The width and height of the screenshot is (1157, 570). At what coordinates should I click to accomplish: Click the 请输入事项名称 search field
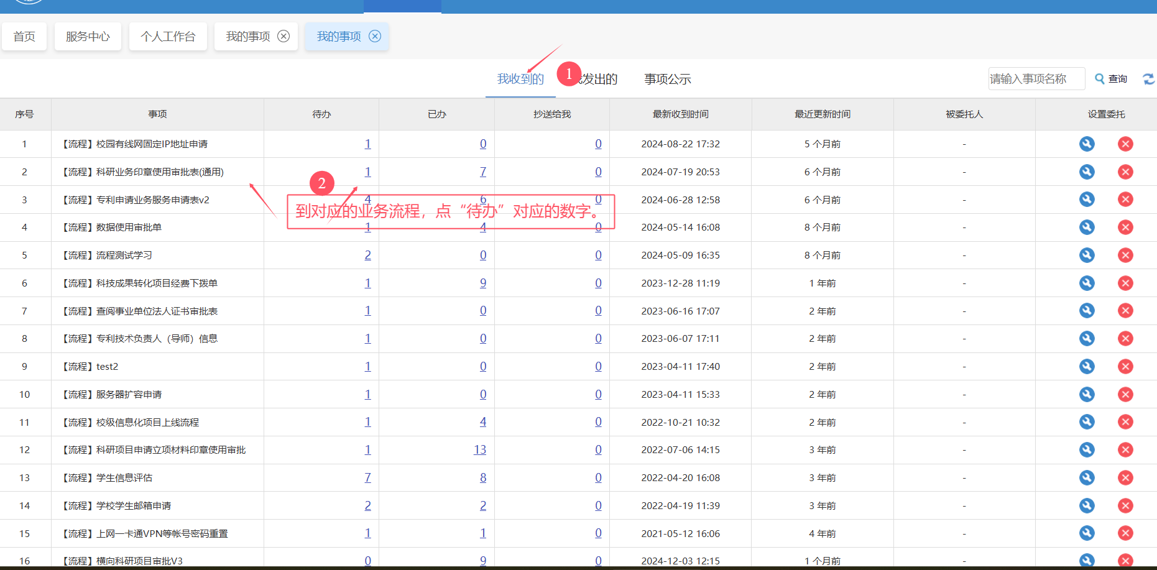1035,79
